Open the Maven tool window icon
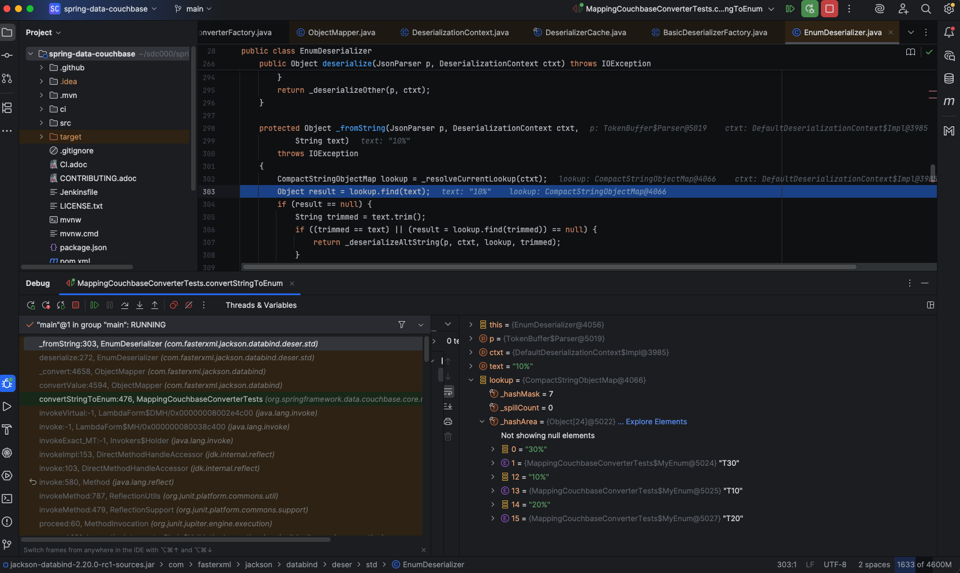Screen dimensions: 960x573 [949, 101]
